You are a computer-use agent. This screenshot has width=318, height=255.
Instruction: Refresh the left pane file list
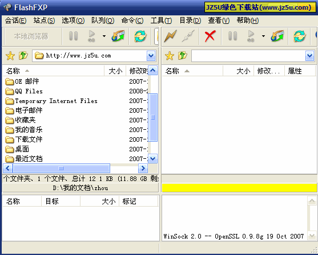click(x=140, y=36)
